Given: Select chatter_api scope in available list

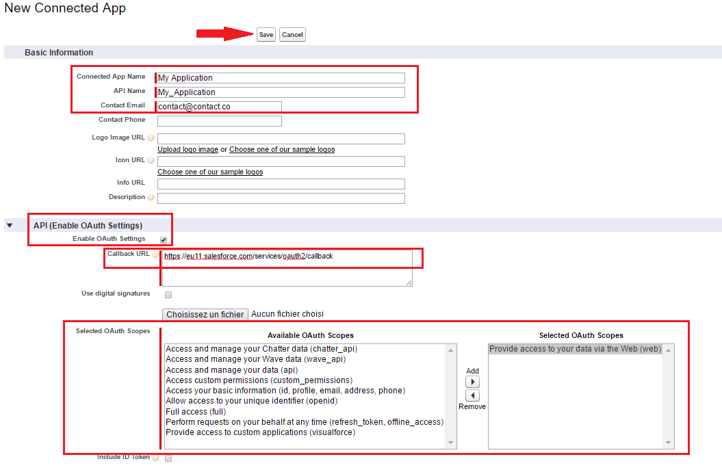Looking at the screenshot, I should point(261,349).
